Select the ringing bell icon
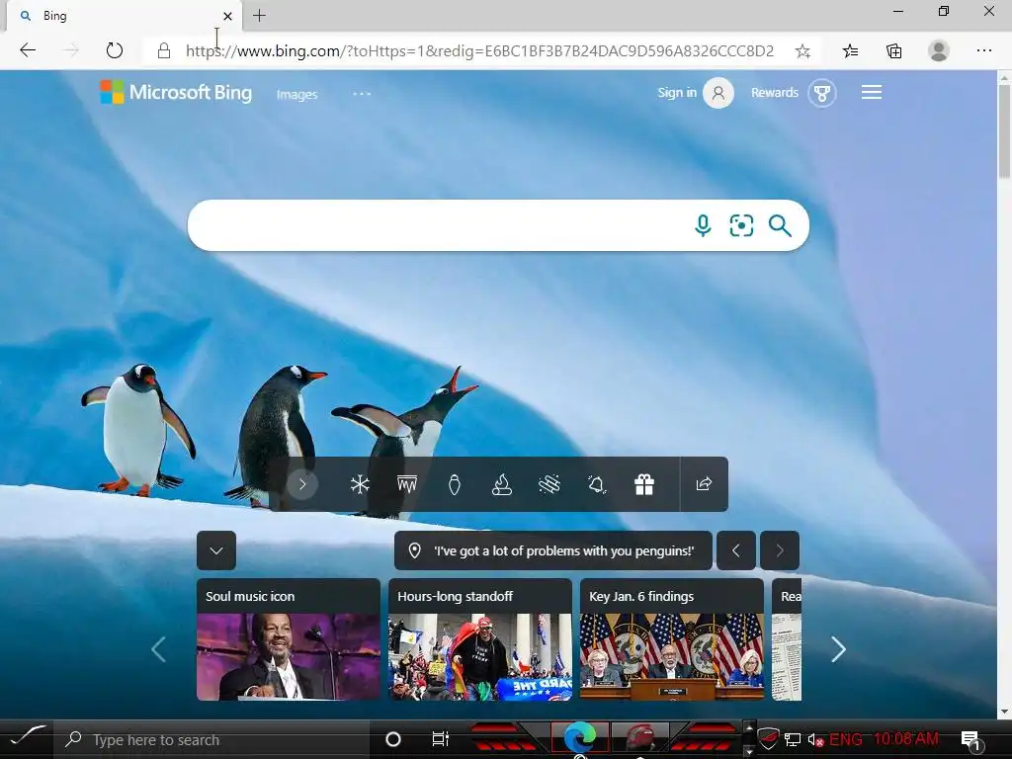This screenshot has height=759, width=1012. point(597,484)
